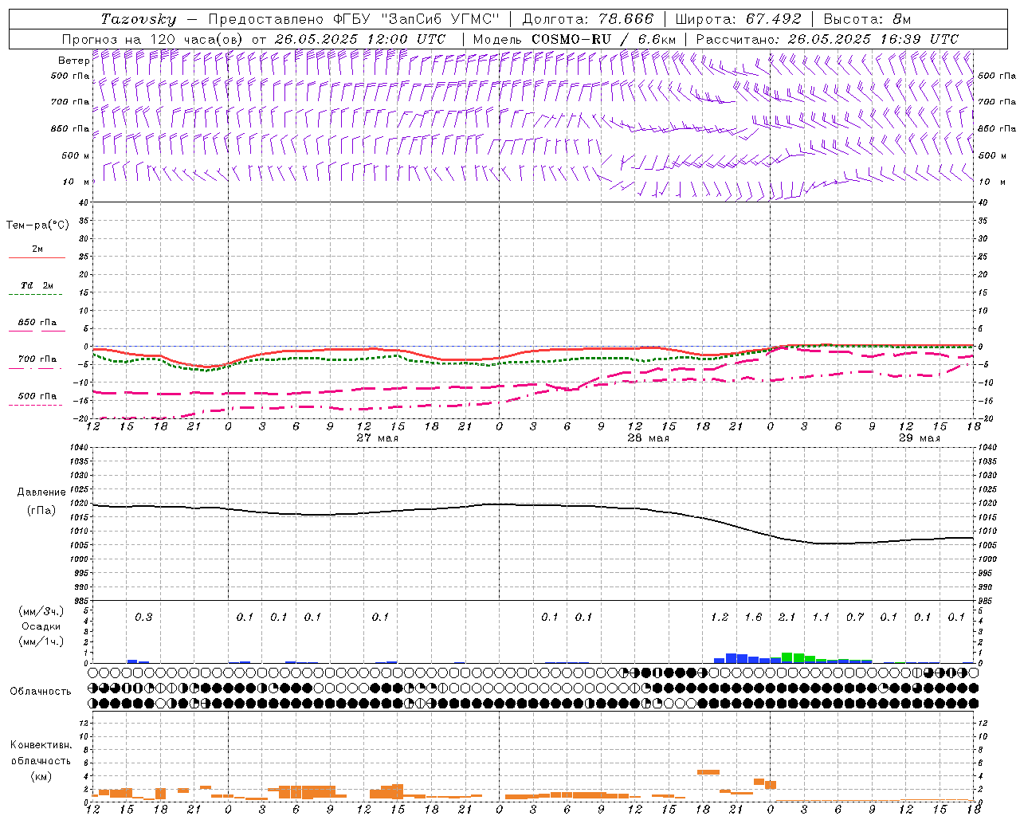Click the 1.6 precipitation value
Image resolution: width=1020 pixels, height=816 pixels.
[x=753, y=618]
